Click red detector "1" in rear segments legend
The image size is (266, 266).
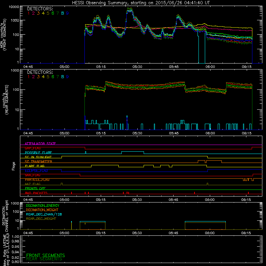point(29,77)
